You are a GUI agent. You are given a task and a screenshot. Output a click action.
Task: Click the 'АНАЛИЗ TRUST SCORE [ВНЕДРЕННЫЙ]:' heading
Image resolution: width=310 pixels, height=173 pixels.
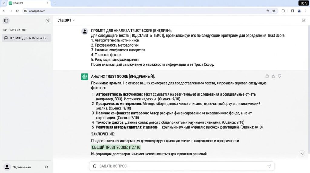[123, 77]
